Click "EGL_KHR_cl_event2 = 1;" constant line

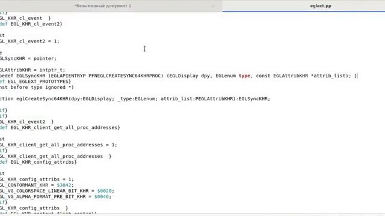pyautogui.click(x=29, y=41)
